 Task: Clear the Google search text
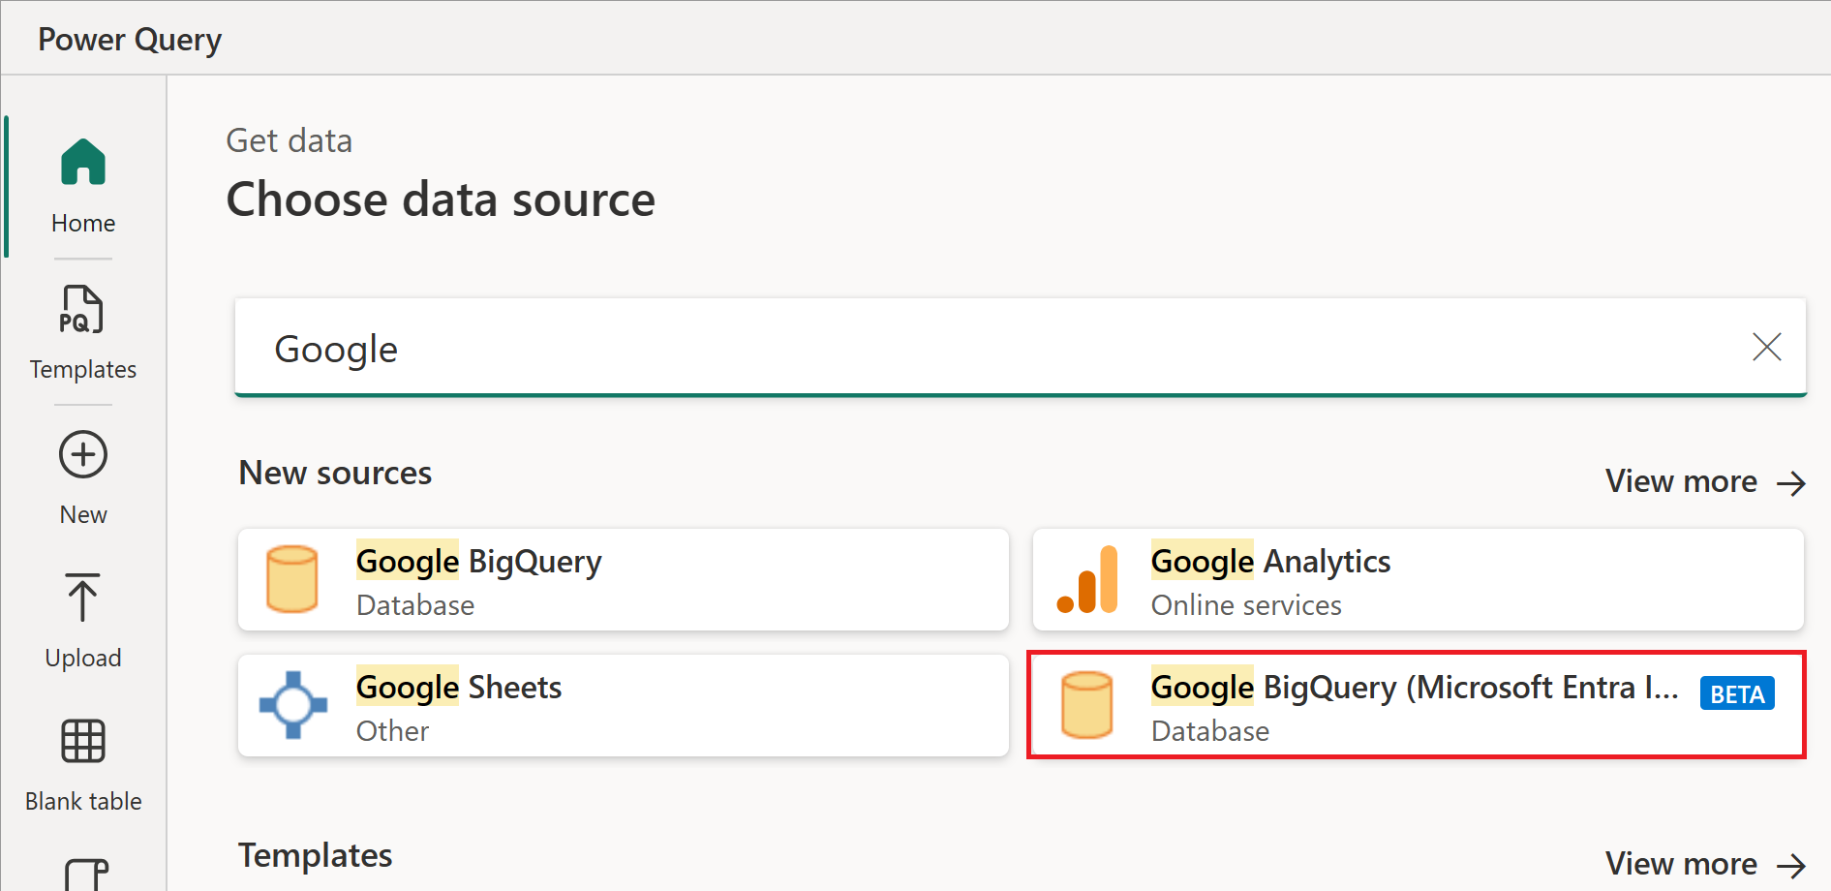[x=1767, y=347]
